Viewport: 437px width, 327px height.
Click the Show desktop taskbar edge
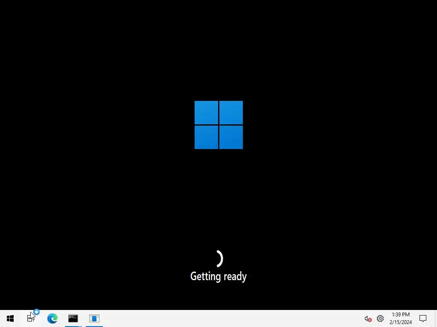tap(436, 318)
